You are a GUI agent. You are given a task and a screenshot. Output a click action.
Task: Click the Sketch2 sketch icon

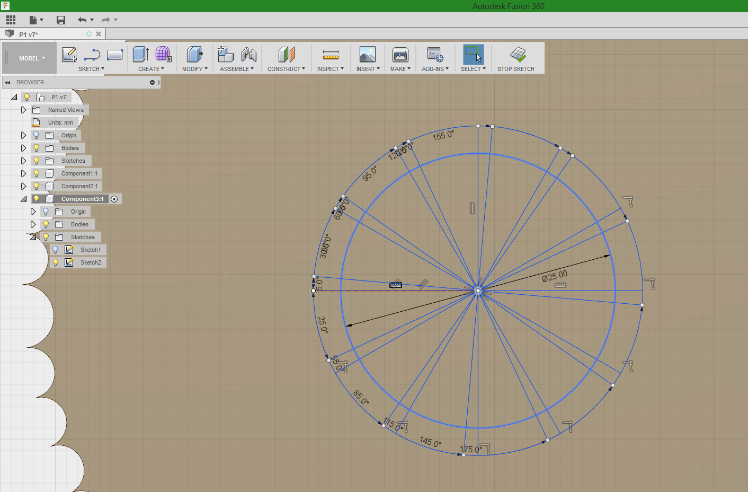tap(69, 262)
